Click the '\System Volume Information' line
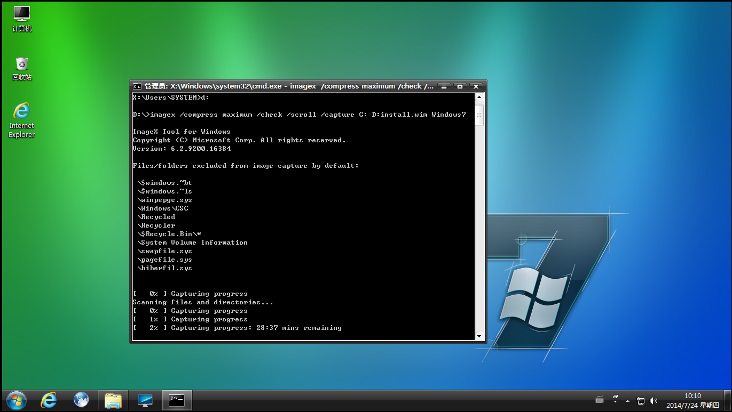The image size is (732, 412). click(x=192, y=243)
